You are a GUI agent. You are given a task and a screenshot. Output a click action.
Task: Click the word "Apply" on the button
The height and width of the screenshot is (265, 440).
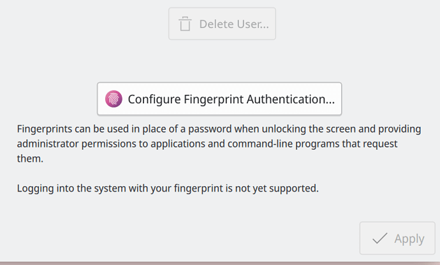point(409,240)
